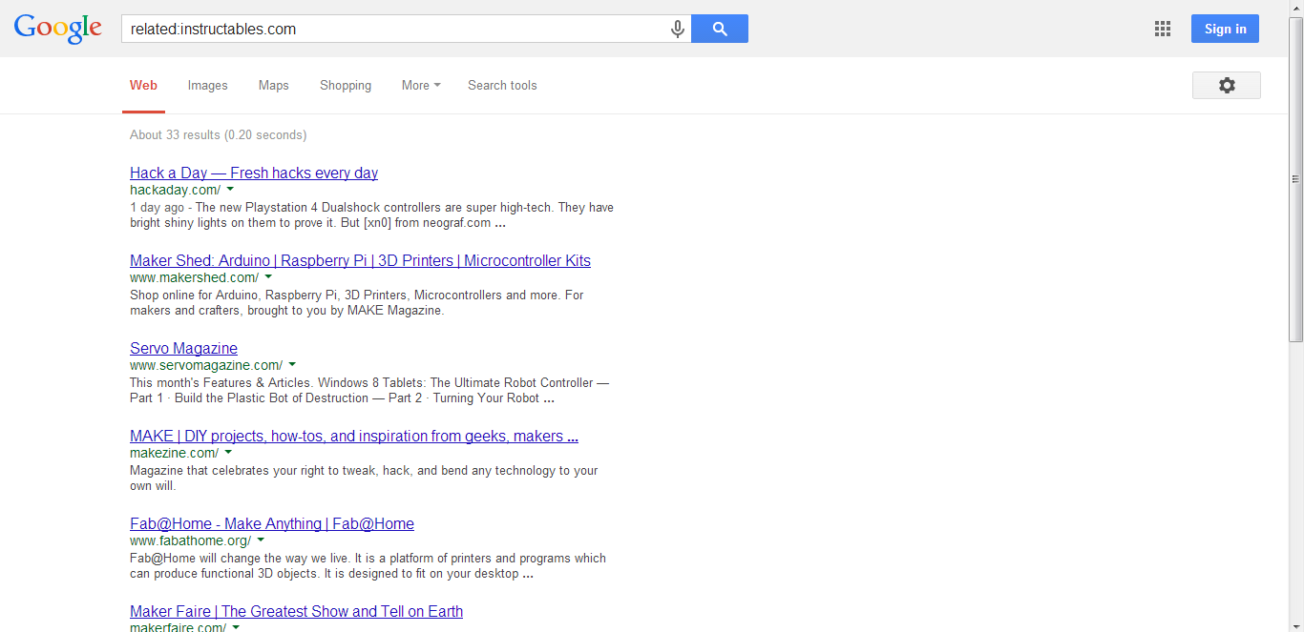The image size is (1304, 632).
Task: Click the 'About 33 results' text
Action: (x=218, y=134)
